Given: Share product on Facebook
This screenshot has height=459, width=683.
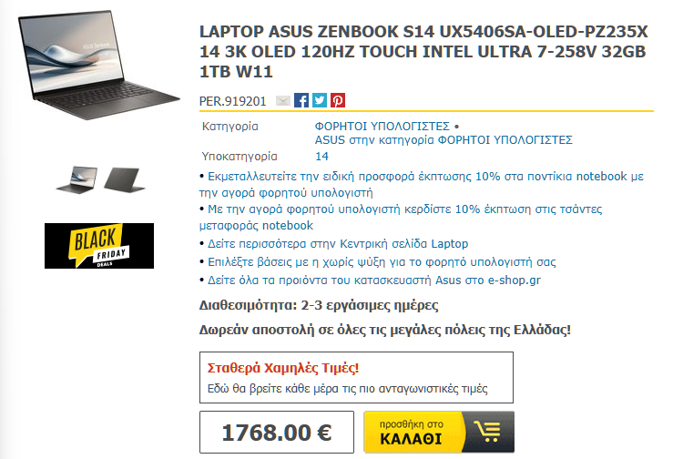Looking at the screenshot, I should click(301, 100).
